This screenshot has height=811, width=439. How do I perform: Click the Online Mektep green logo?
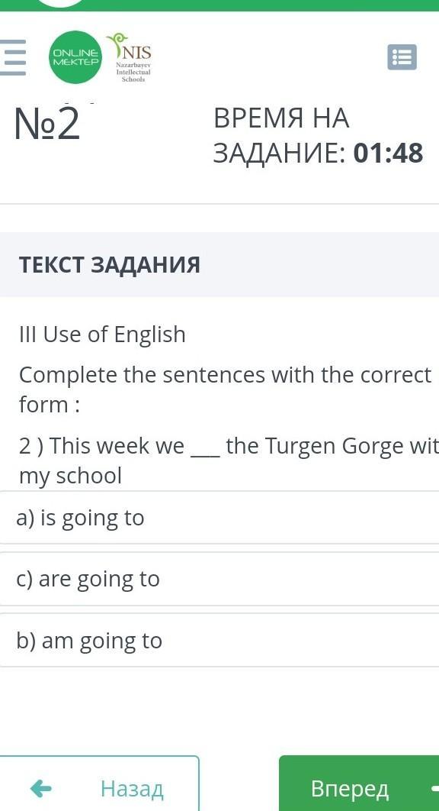click(x=75, y=57)
